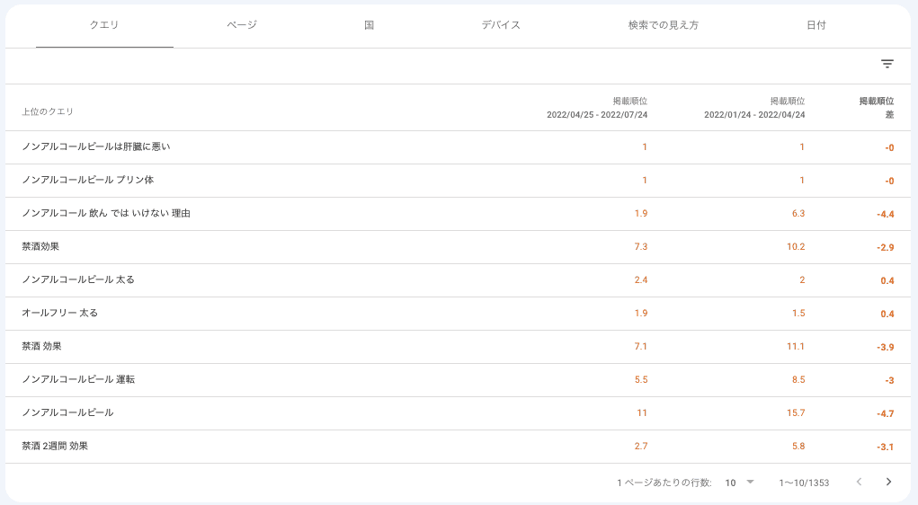Go to next page of results
The image size is (918, 505).
tap(888, 482)
